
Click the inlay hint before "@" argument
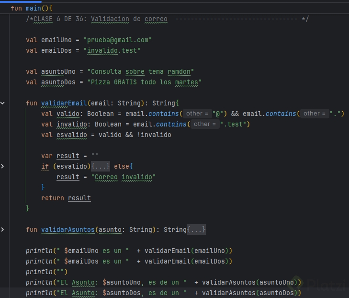pos(197,114)
